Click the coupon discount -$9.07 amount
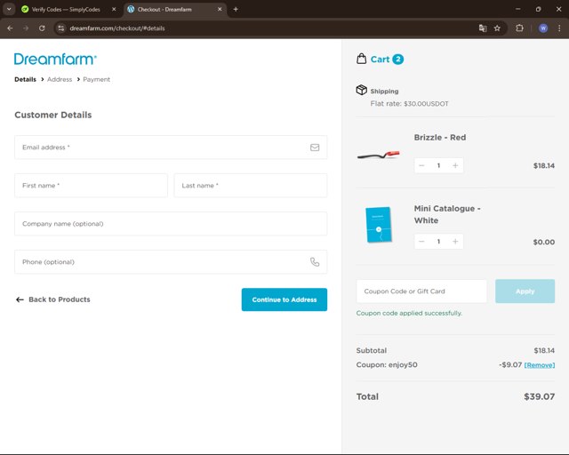 [x=510, y=364]
